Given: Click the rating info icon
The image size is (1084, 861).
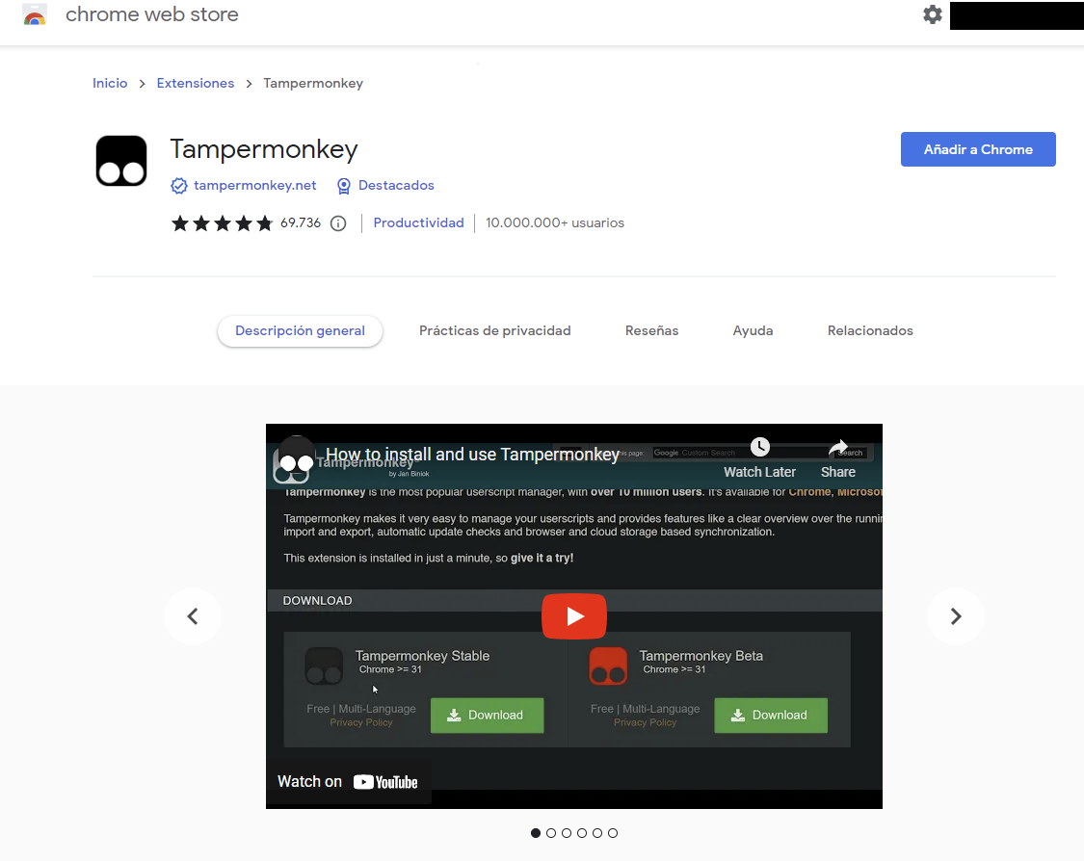Looking at the screenshot, I should click(x=337, y=222).
